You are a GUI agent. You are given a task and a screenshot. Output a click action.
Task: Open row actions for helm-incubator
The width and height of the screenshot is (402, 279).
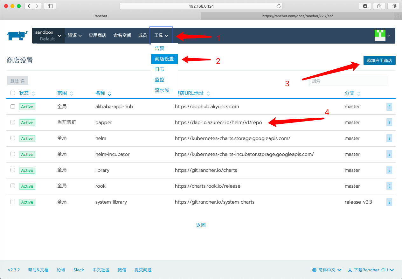point(389,154)
